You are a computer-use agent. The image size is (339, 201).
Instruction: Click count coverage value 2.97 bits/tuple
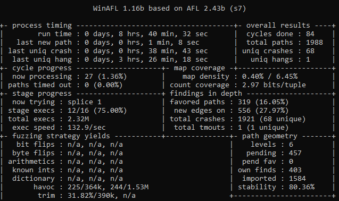click(274, 85)
